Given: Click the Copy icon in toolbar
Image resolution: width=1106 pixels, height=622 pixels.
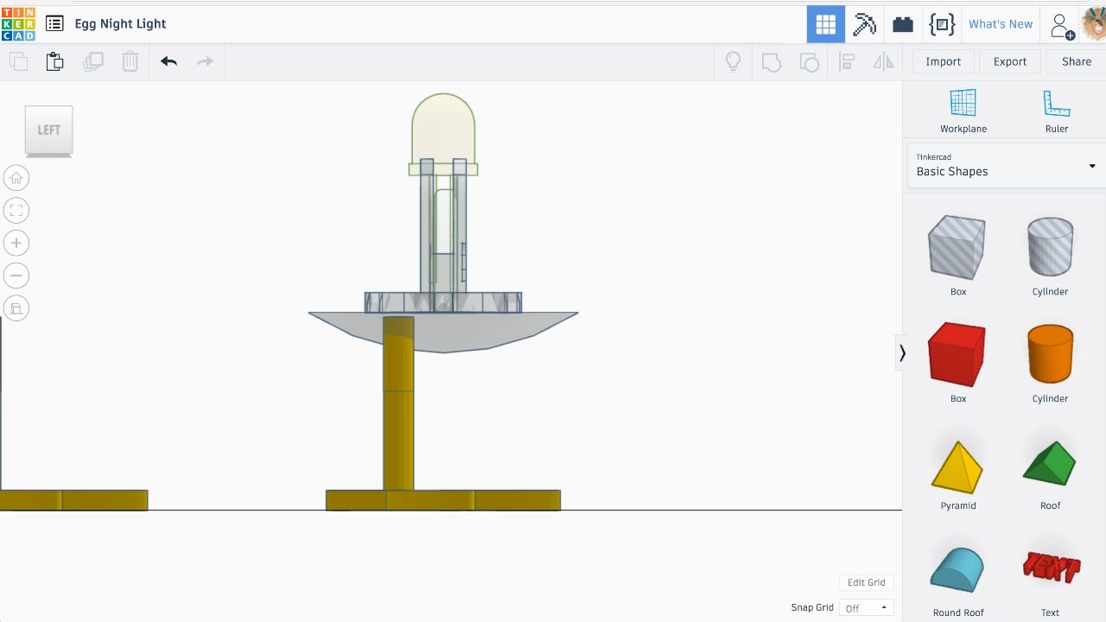Looking at the screenshot, I should point(18,61).
